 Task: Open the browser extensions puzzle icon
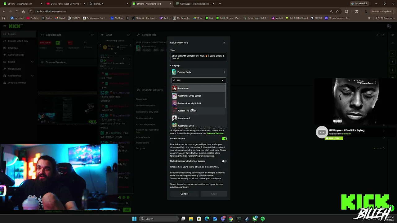coord(346,11)
